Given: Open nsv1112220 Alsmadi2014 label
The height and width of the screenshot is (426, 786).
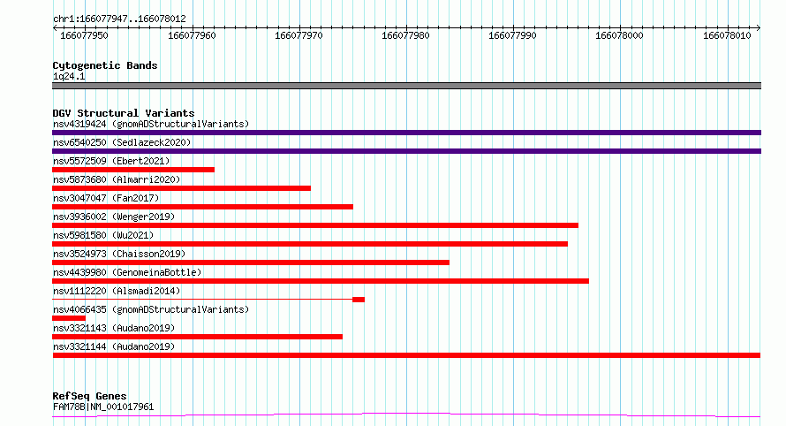Looking at the screenshot, I should 117,291.
